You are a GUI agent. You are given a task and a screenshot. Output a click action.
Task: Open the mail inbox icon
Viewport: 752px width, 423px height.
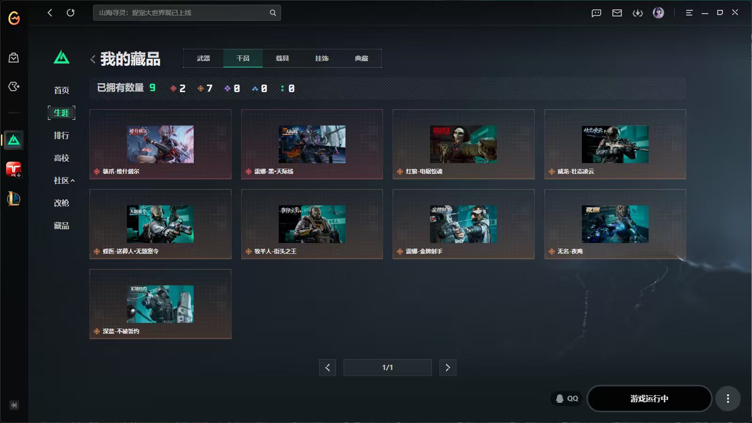click(x=617, y=13)
